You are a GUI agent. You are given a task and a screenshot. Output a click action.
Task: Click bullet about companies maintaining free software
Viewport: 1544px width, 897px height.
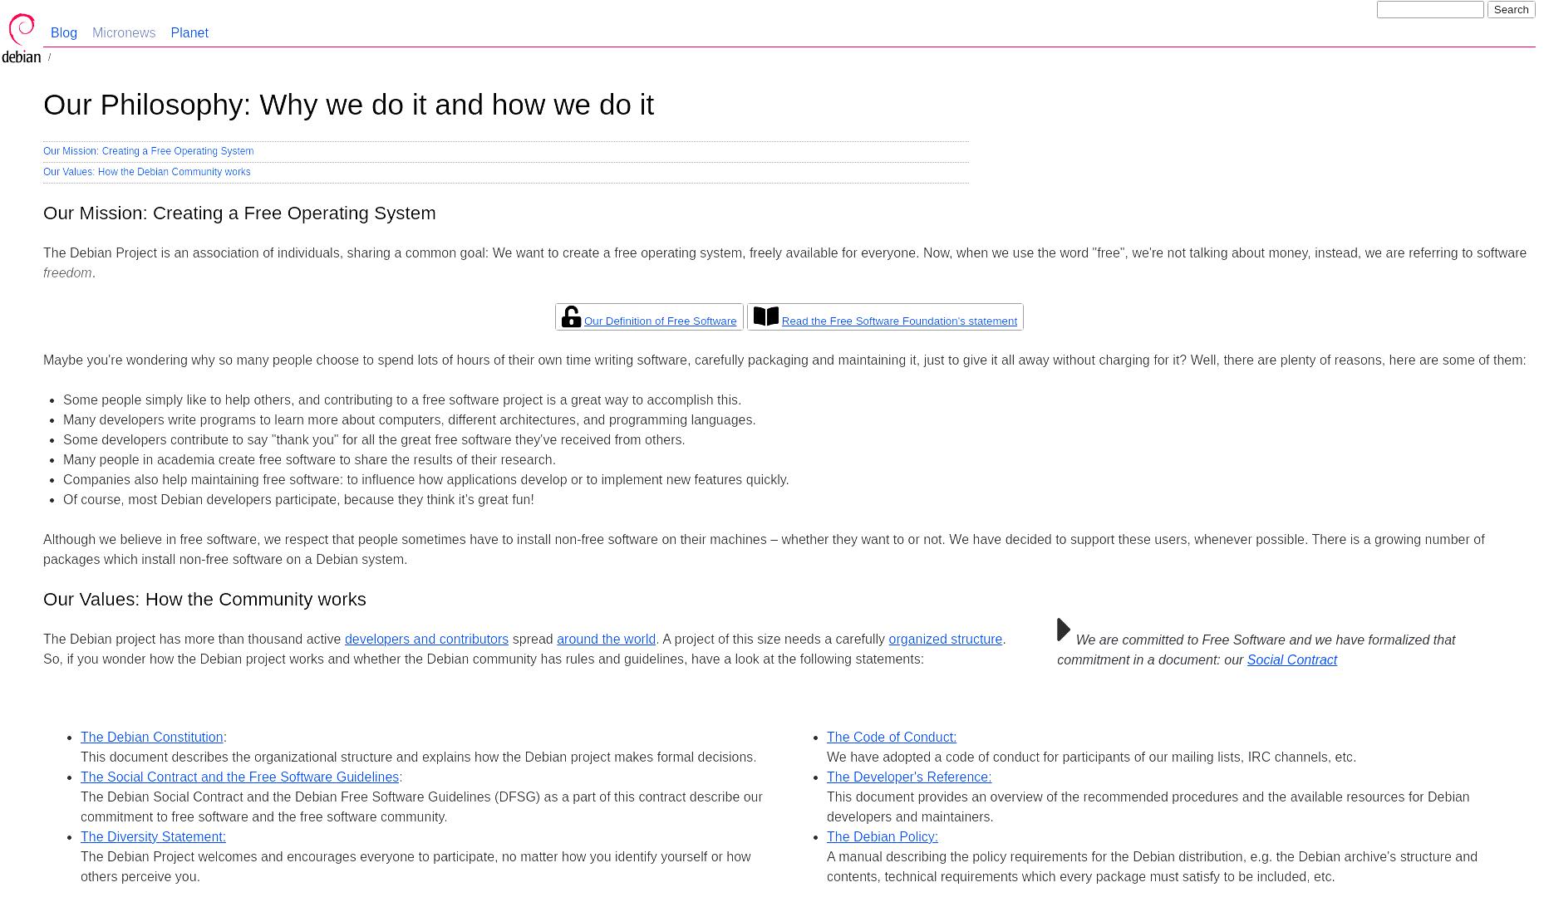425,480
